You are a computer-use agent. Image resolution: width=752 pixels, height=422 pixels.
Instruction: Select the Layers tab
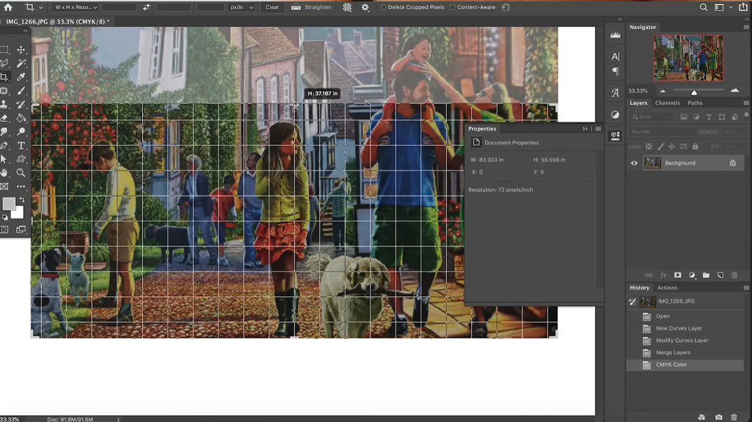[x=639, y=103]
